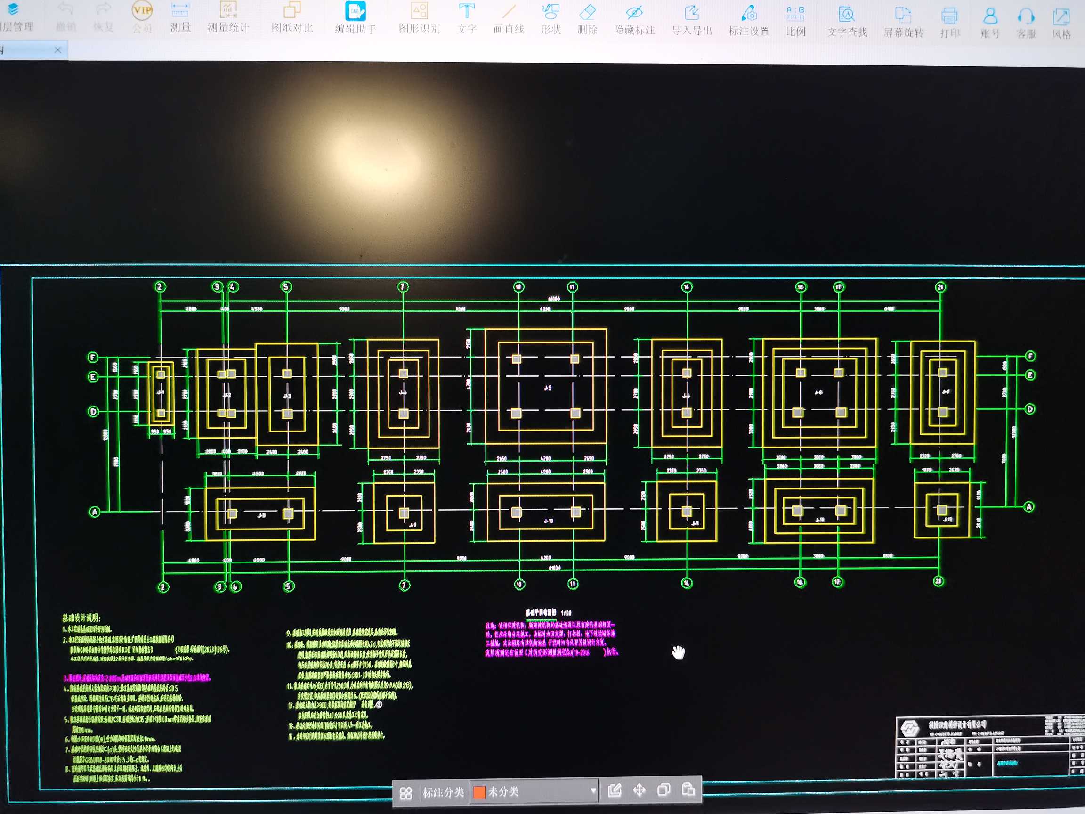Click top axis bubble number 14

(x=687, y=286)
